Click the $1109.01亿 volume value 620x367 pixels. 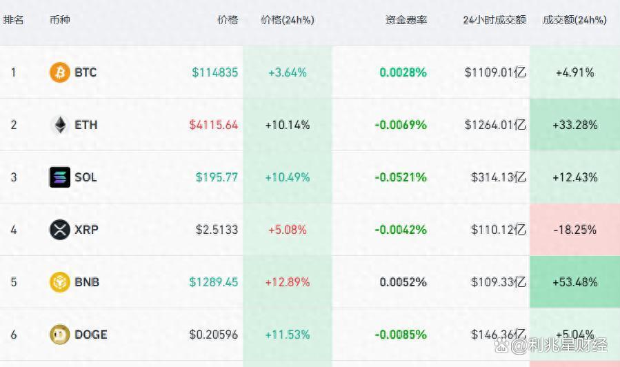495,72
